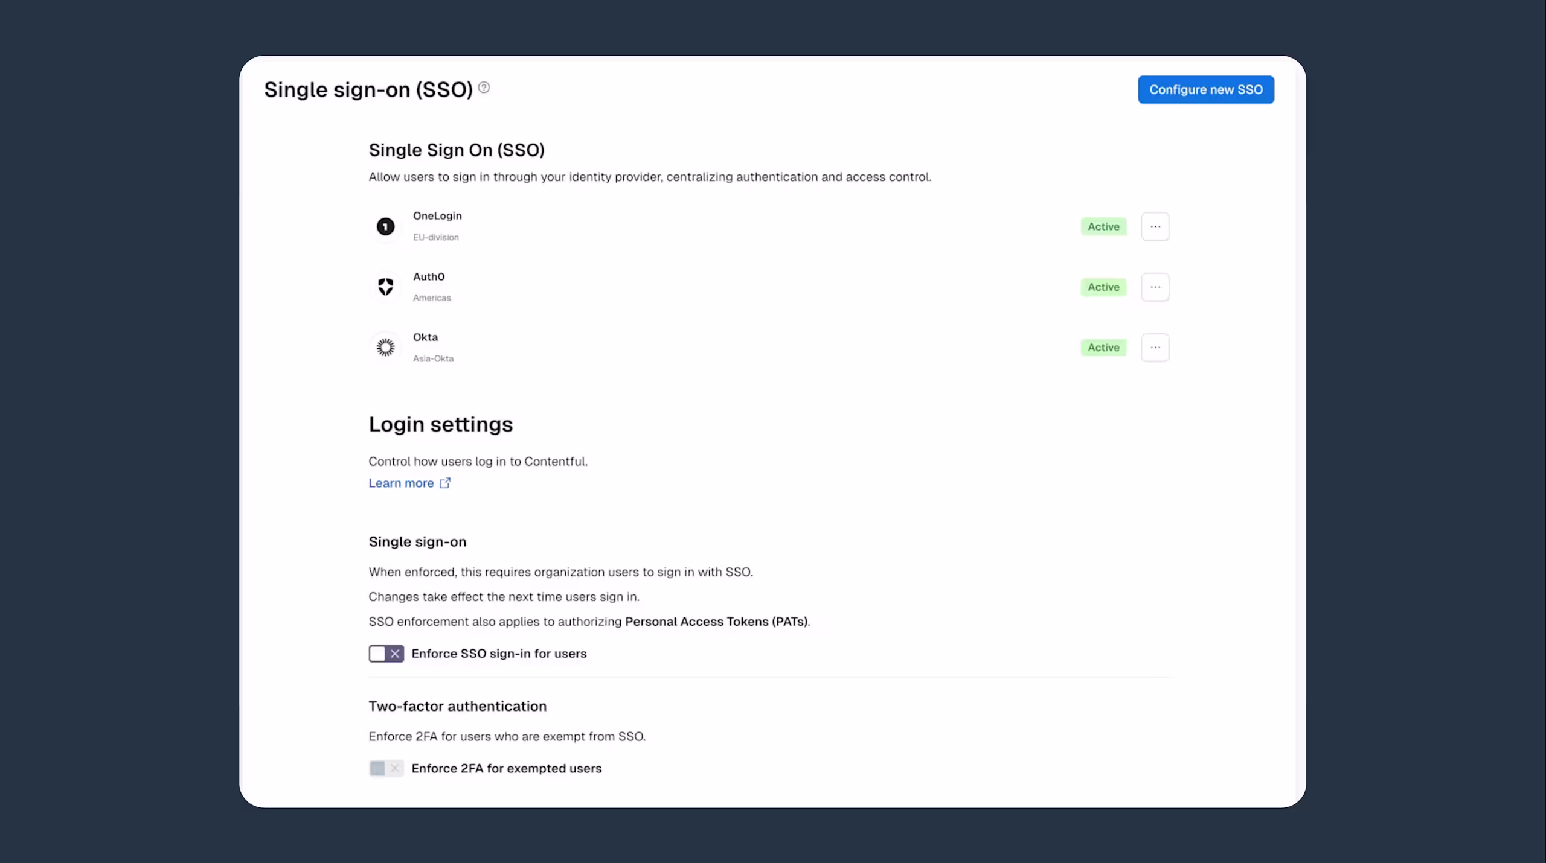The image size is (1546, 863).
Task: Click the external link icon beside Learn more
Action: (445, 483)
